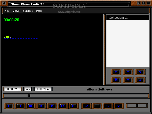Click the '-->' time direction button
Viewport: 152px width, 114px height.
[28, 89]
